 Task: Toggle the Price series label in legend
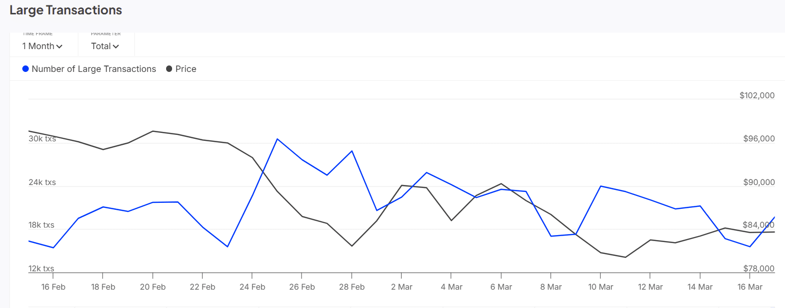pyautogui.click(x=186, y=69)
